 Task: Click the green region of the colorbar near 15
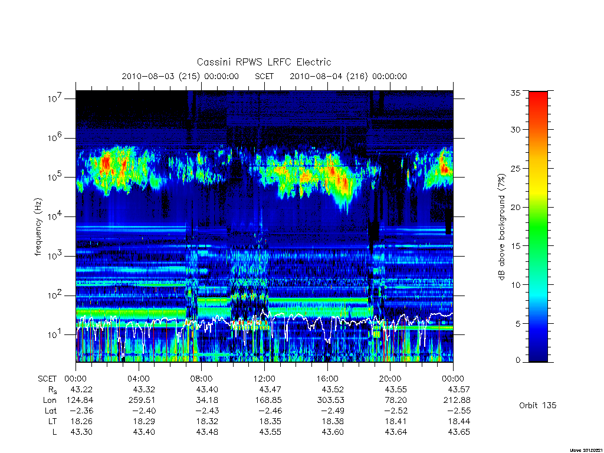[x=538, y=245]
